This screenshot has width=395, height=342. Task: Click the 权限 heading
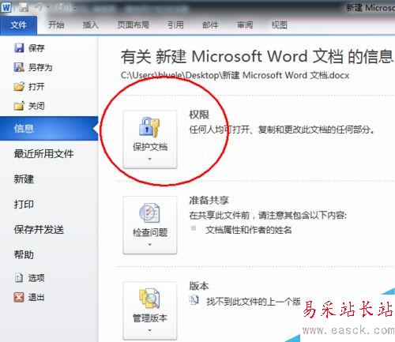click(x=199, y=115)
